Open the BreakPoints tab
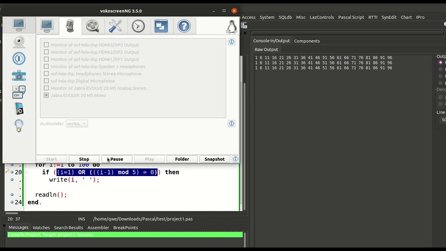446x251 pixels. coord(125,228)
